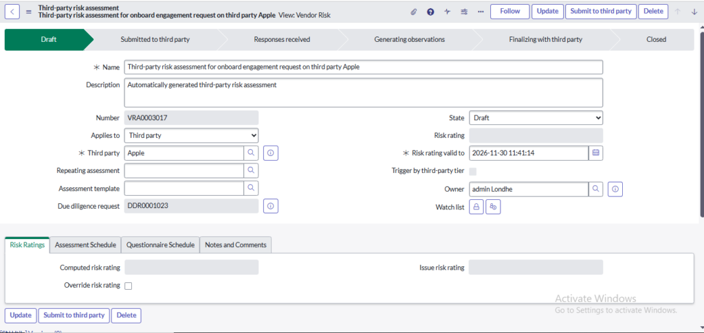
Task: Open the Notes and Comments tab
Action: 236,245
